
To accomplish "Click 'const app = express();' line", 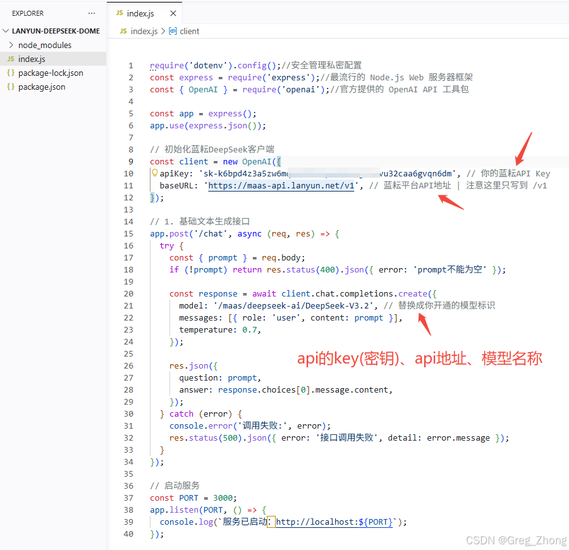I will [203, 114].
